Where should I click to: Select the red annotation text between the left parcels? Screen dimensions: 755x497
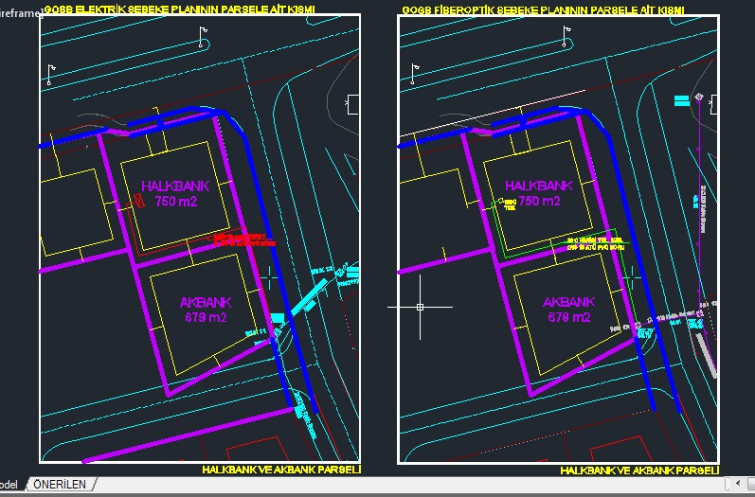[243, 240]
